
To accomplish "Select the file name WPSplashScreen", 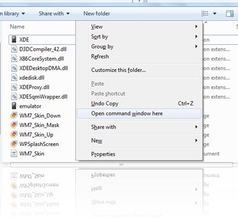I will pyautogui.click(x=39, y=144).
